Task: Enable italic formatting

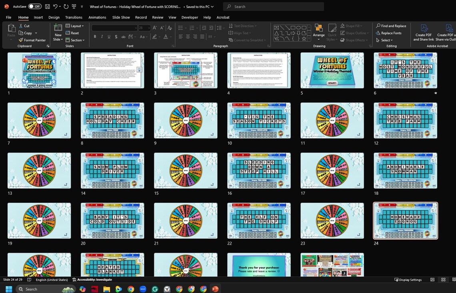Action: tap(101, 37)
